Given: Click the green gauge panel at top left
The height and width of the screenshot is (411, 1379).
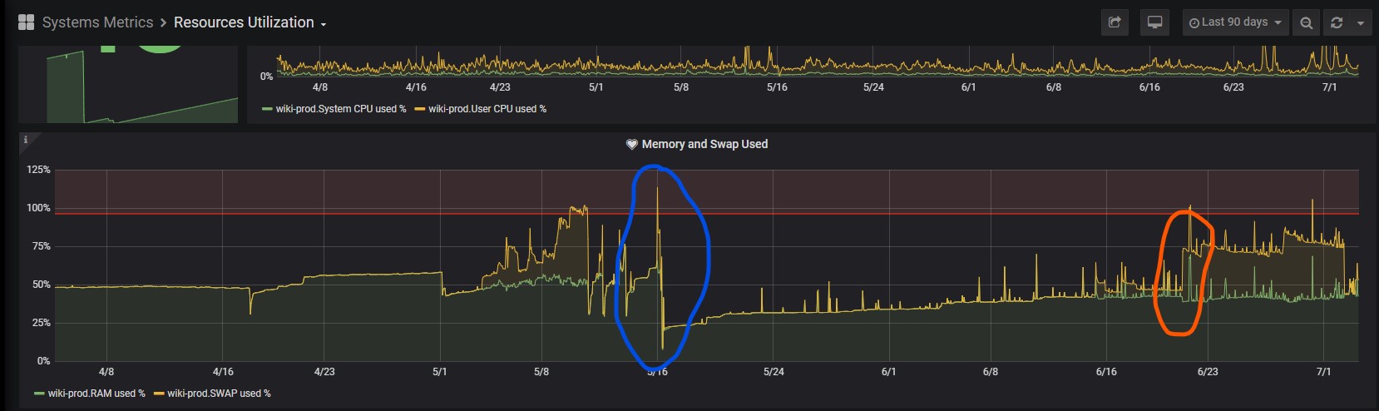Looking at the screenshot, I should (128, 85).
